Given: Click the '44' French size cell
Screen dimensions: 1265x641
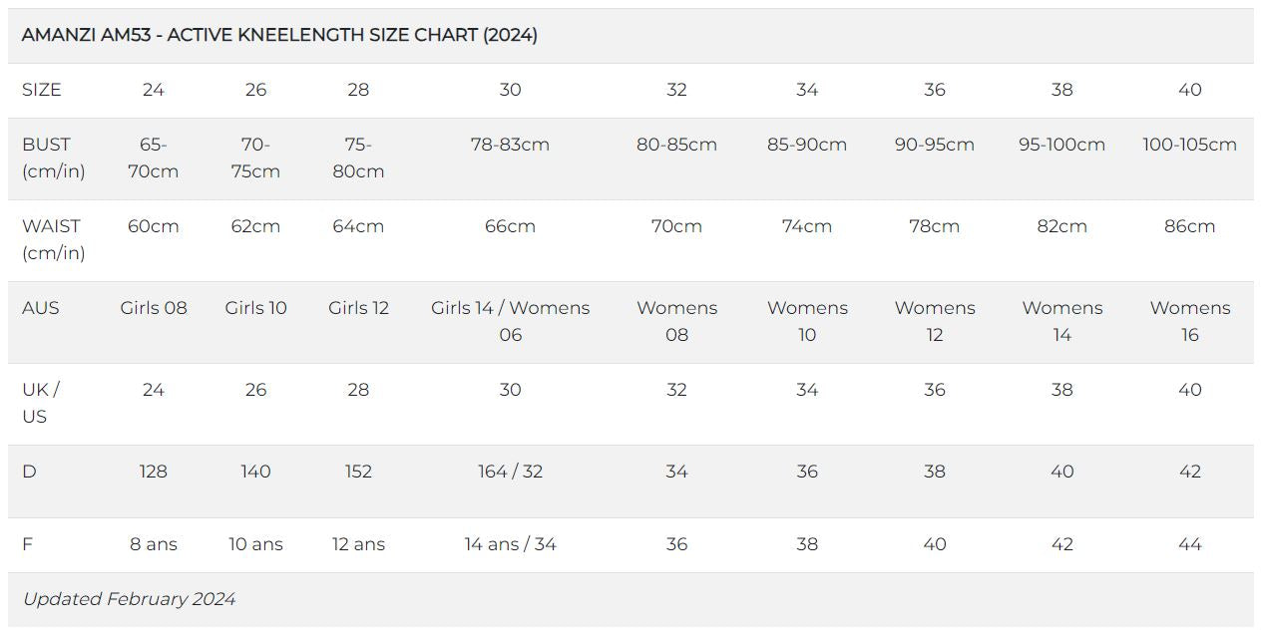Looking at the screenshot, I should [x=1189, y=544].
